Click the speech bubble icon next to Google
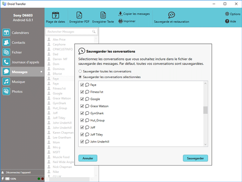The image size is (242, 182). click(87, 99)
